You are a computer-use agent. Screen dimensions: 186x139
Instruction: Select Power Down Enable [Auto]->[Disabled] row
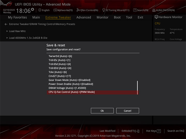tap(93, 84)
